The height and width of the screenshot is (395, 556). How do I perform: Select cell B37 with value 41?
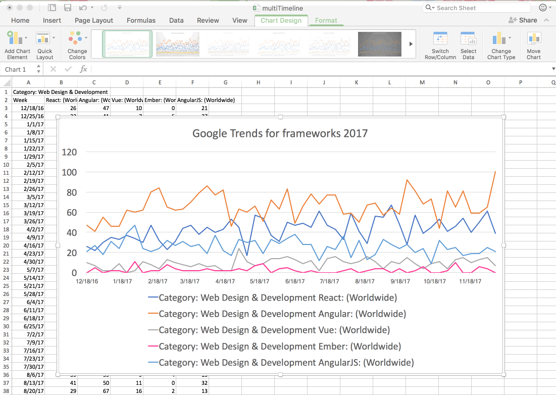pos(61,383)
